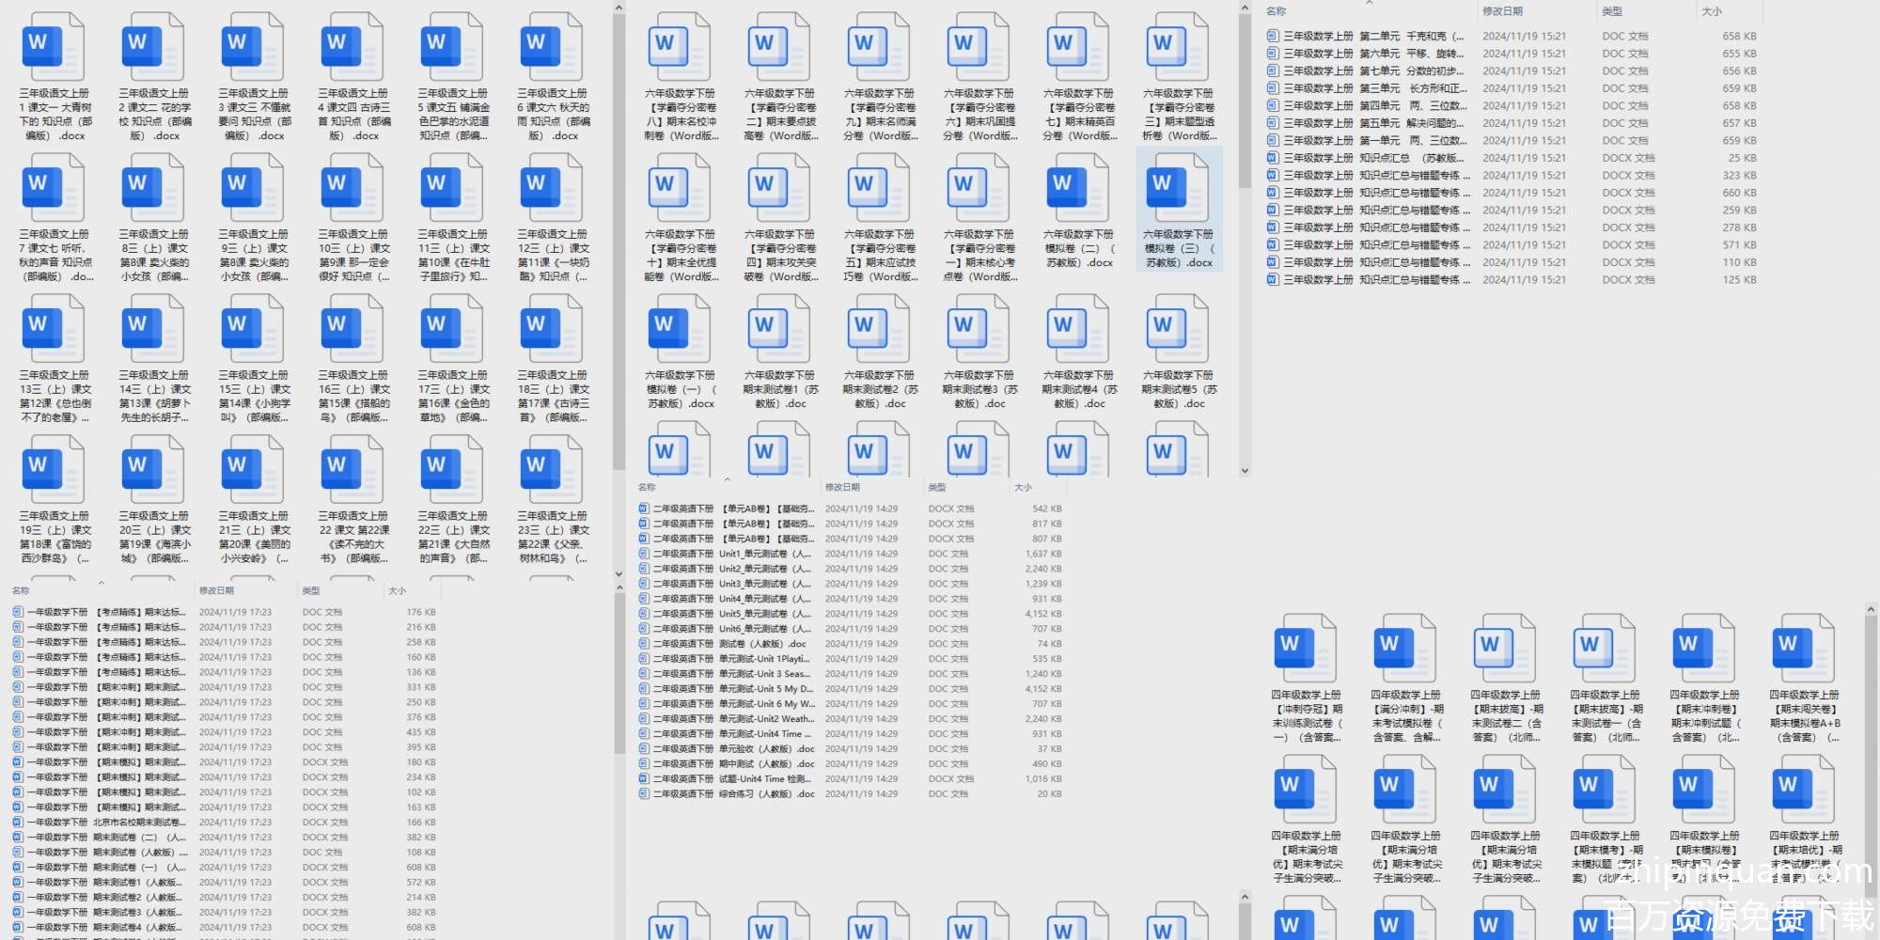This screenshot has width=1880, height=940.
Task: Click 类型 column header in 二年级英语下册 list
Action: tap(937, 488)
